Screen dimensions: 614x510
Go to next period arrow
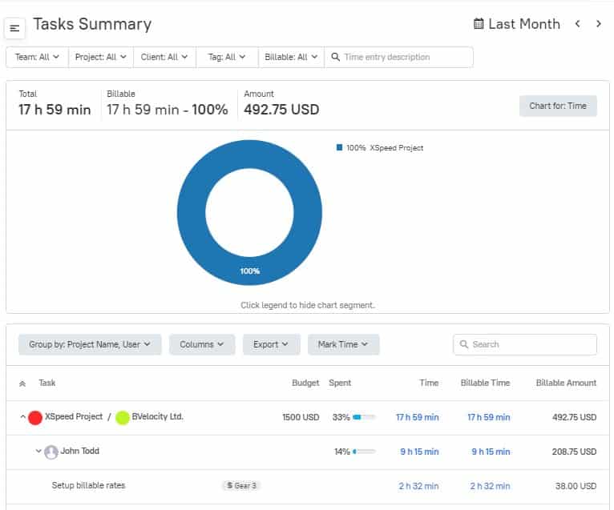click(598, 24)
